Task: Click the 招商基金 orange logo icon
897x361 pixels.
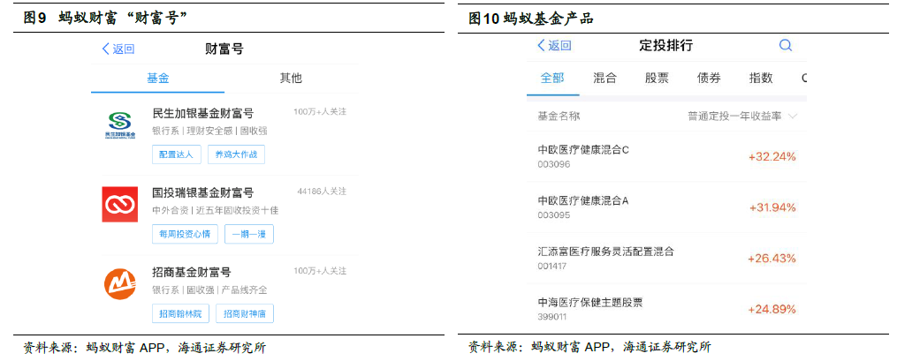Action: pyautogui.click(x=120, y=282)
